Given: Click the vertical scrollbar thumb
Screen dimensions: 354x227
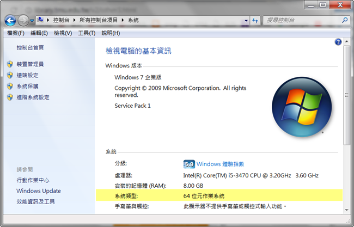Looking at the screenshot, I should coord(346,95).
